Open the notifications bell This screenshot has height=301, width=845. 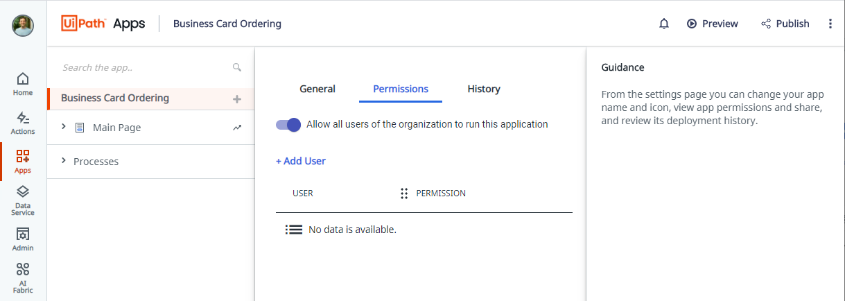[664, 24]
